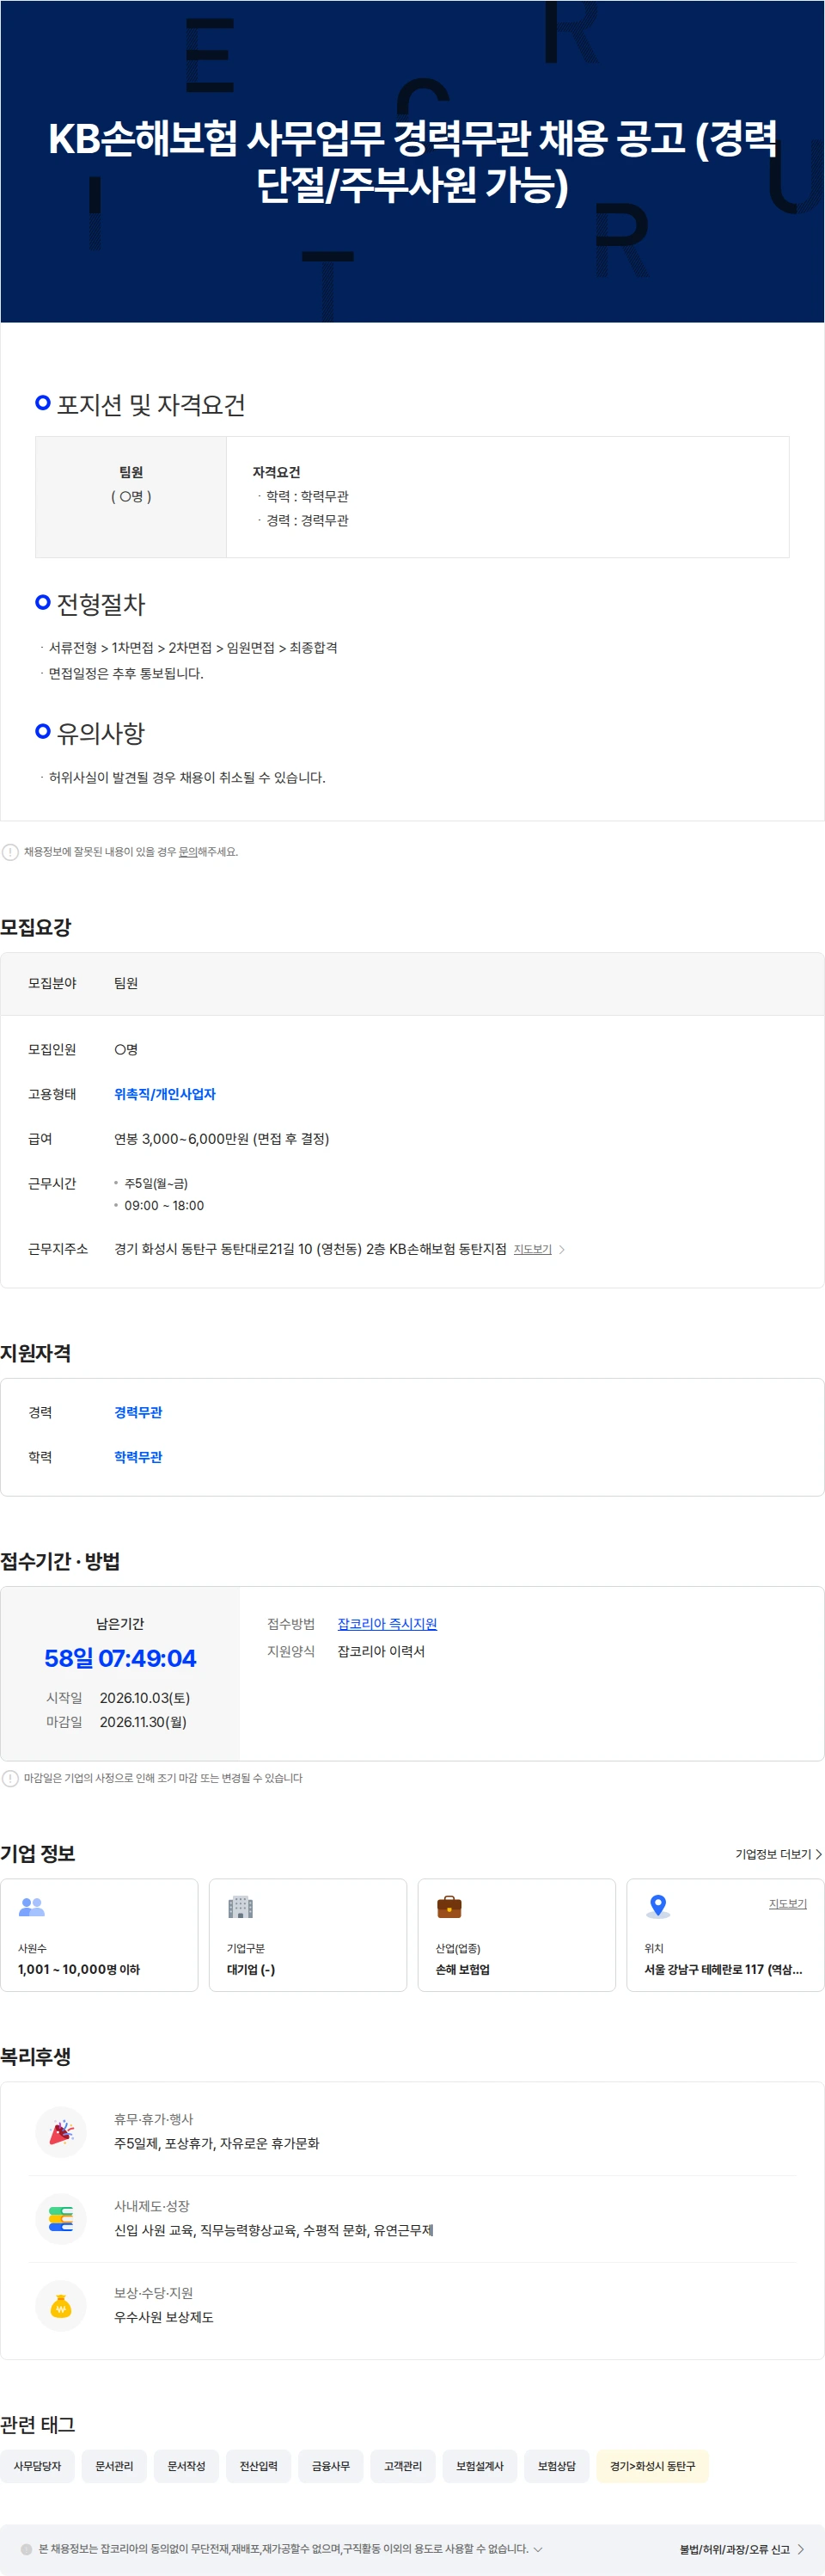Click the blue 학력무관 value under 지원자격

click(137, 1457)
